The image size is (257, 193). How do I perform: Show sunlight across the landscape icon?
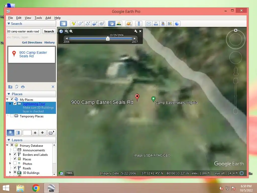(x=119, y=24)
